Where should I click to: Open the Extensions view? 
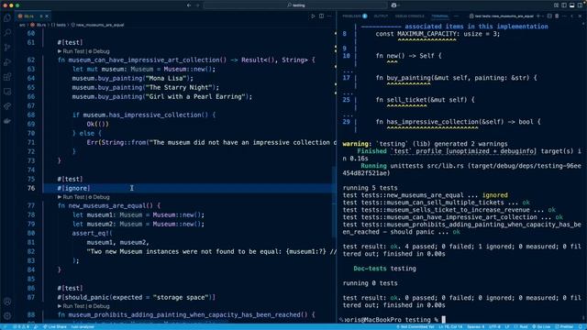click(7, 77)
